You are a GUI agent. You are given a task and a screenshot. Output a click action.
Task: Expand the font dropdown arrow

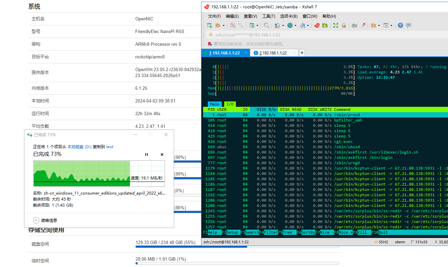308,25
